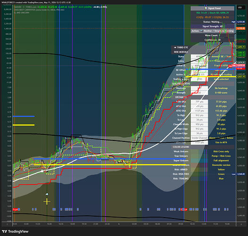Select the short blue horizontal line at left edge

coord(24,116)
